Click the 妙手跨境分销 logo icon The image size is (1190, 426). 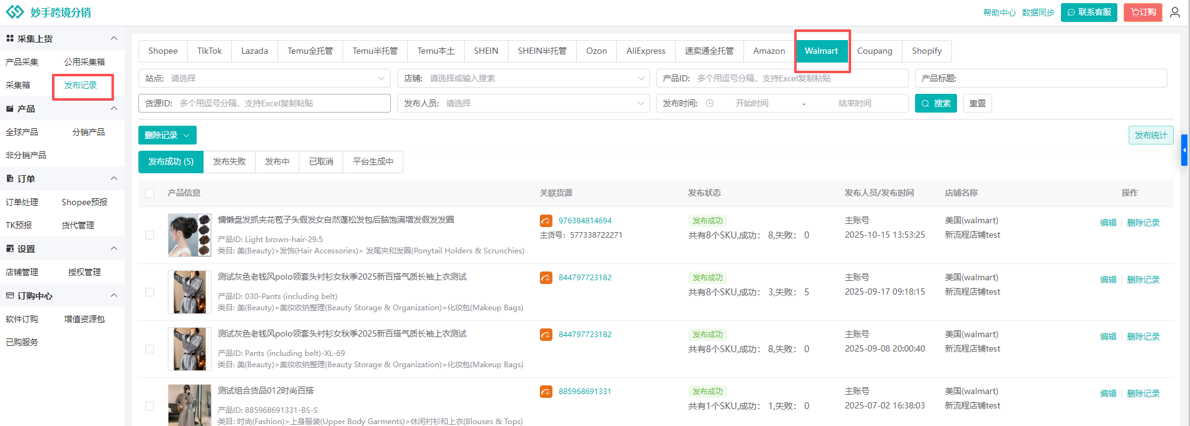[x=14, y=13]
